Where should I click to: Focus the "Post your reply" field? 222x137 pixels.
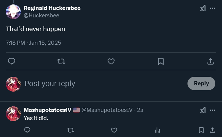pos(105,83)
